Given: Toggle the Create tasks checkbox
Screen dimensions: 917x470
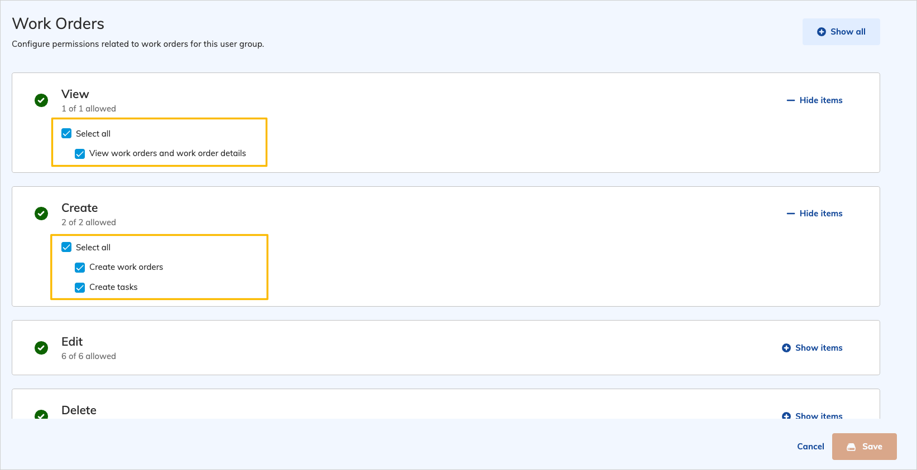Looking at the screenshot, I should pyautogui.click(x=80, y=287).
